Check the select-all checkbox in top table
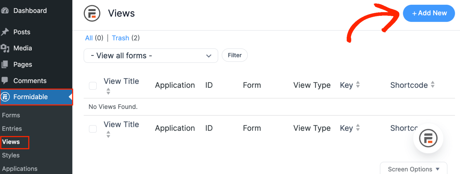Screen dimensions: 460x174 click(93, 86)
